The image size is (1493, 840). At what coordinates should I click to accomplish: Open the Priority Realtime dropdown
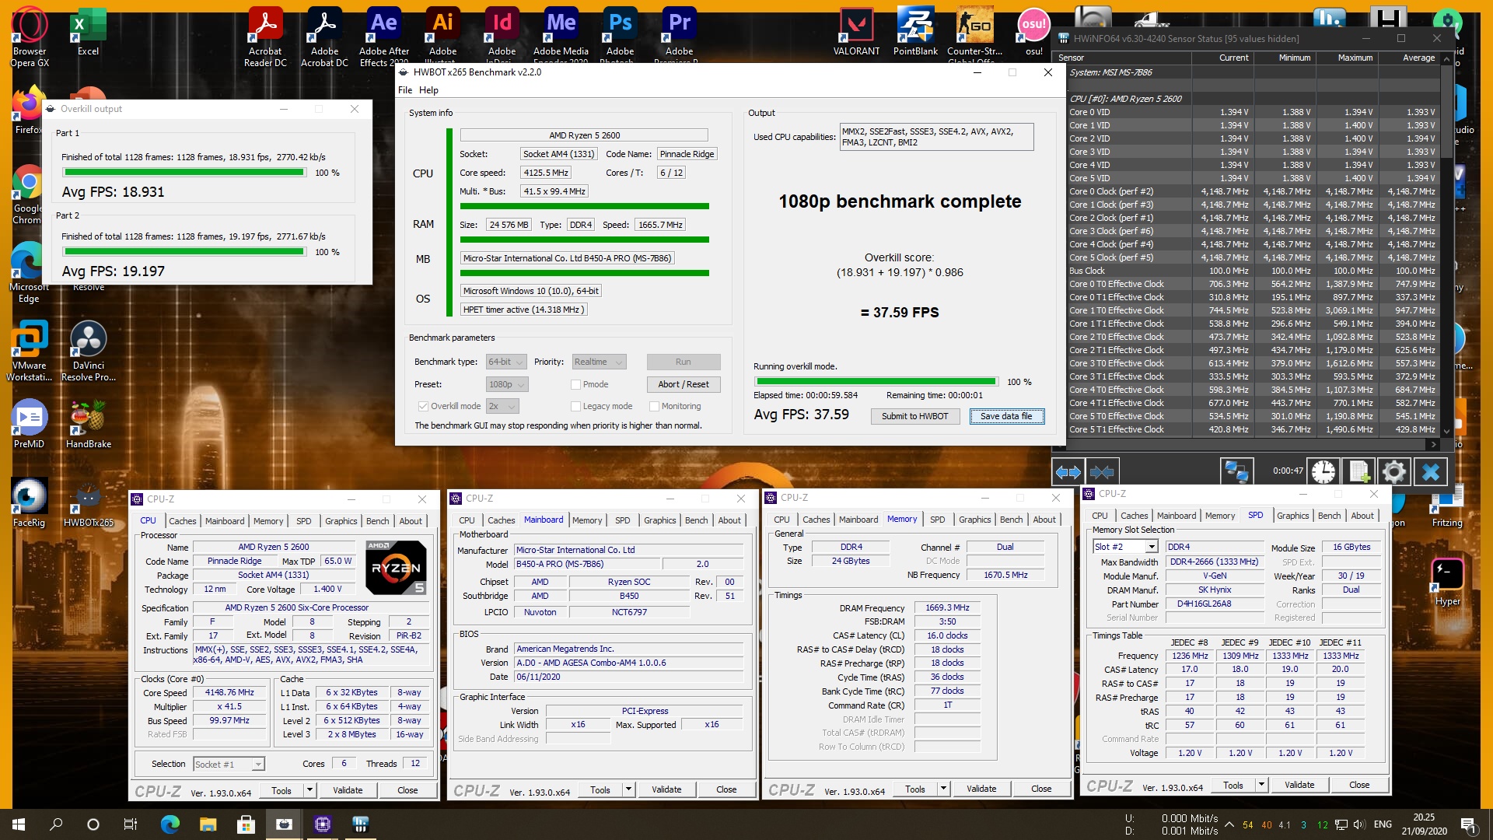[598, 362]
